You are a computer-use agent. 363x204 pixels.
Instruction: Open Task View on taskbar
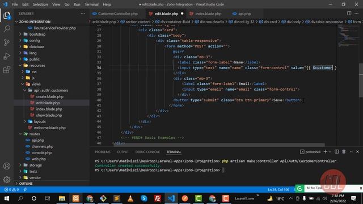(x=48, y=198)
